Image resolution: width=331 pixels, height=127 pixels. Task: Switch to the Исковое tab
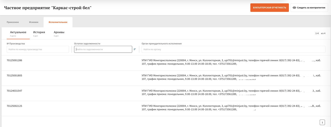pyautogui.click(x=34, y=22)
